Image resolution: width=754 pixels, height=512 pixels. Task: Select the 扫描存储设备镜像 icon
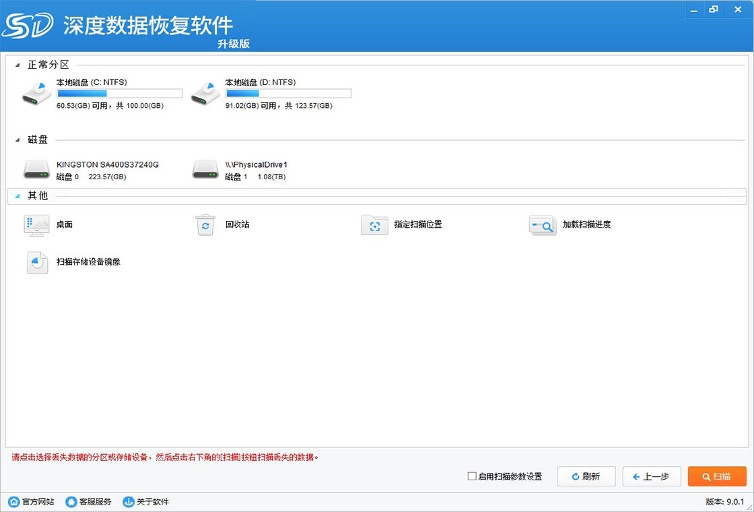tap(38, 263)
